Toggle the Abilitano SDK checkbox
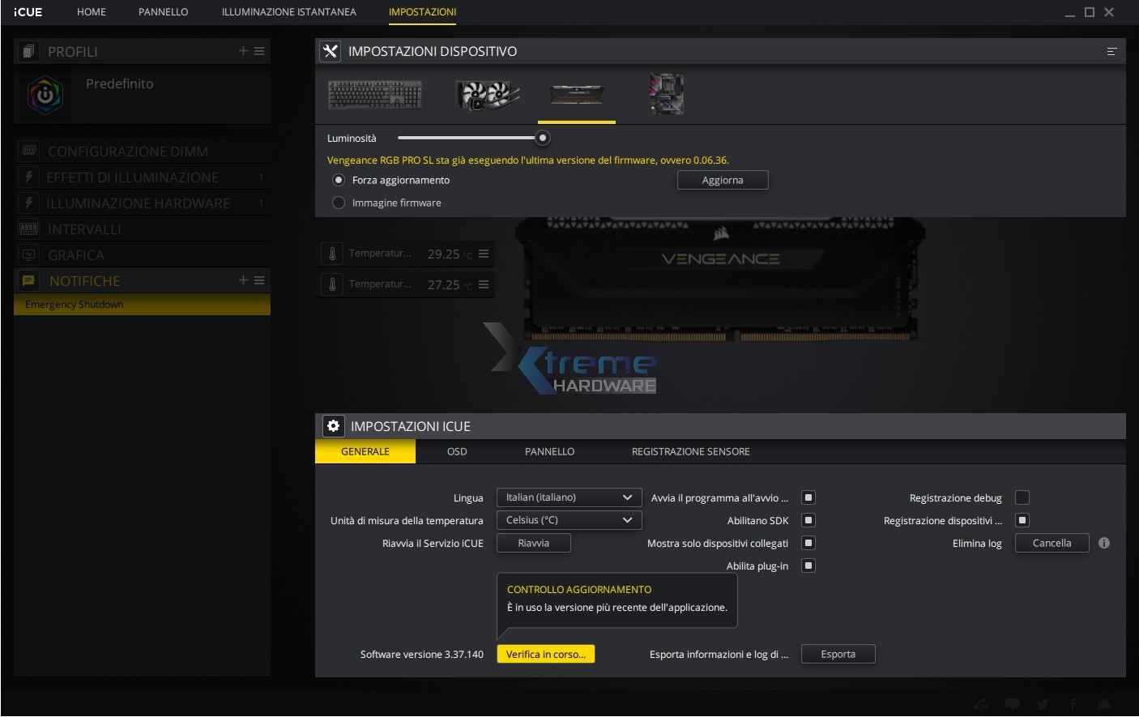The height and width of the screenshot is (717, 1139). 808,520
